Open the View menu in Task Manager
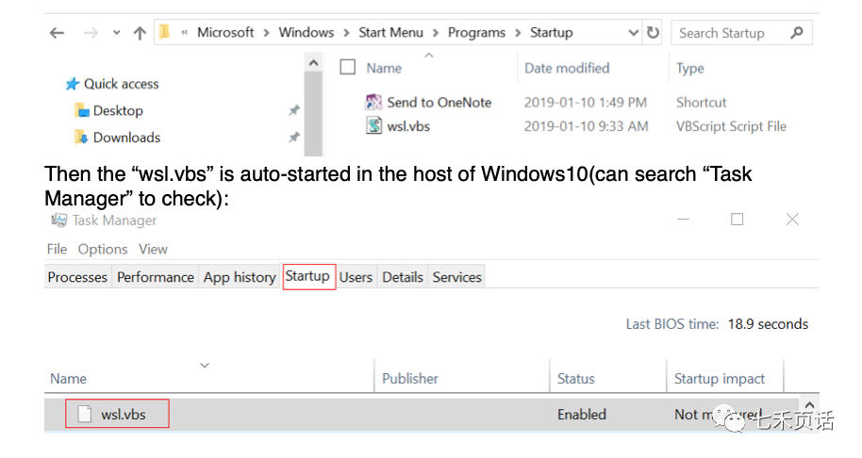This screenshot has width=862, height=458. [153, 250]
